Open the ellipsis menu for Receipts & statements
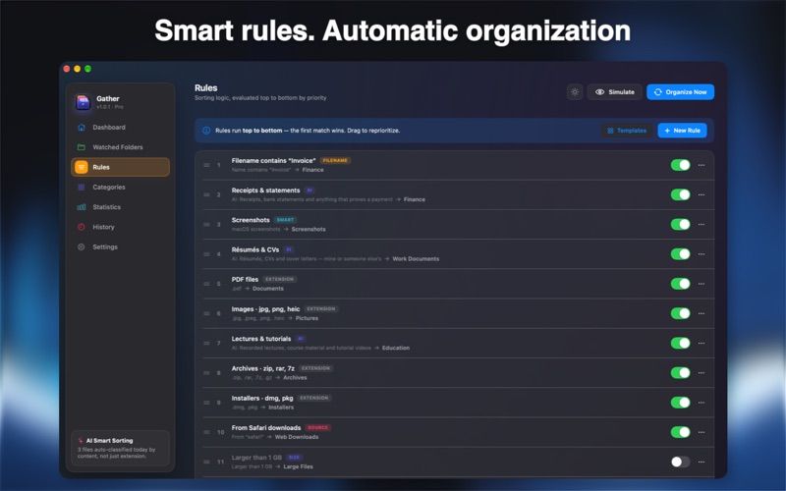Viewport: 786px width, 491px height. (702, 194)
